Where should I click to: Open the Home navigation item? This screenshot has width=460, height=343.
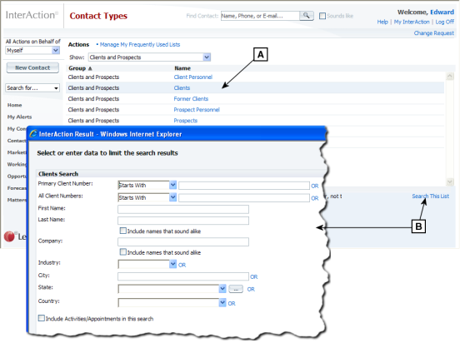[x=15, y=105]
